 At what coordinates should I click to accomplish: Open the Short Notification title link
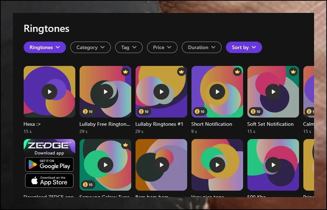coord(212,124)
